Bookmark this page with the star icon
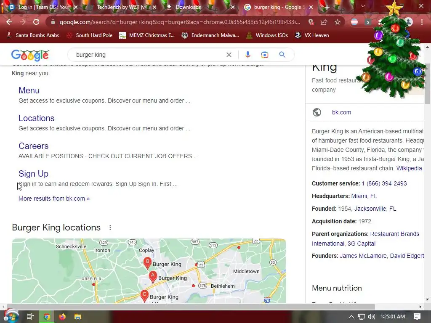Screen dimensions: 431x323 (338, 22)
